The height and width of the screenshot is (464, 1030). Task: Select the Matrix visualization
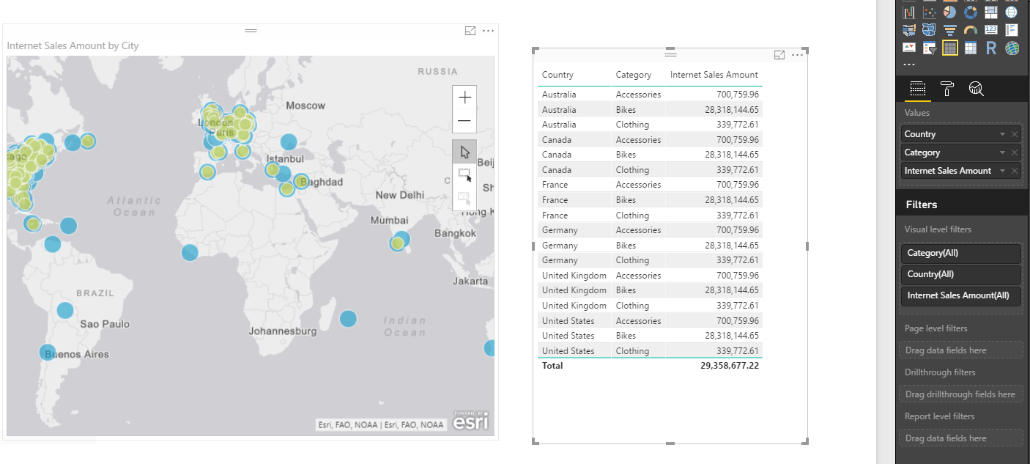click(x=971, y=48)
